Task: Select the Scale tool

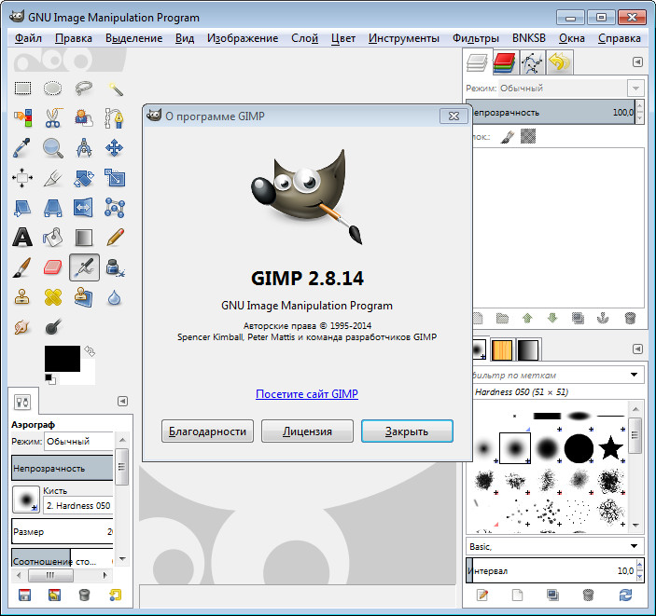Action: coord(115,178)
